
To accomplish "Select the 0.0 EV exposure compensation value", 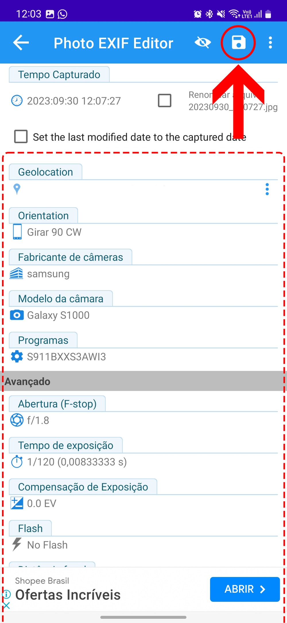I will pyautogui.click(x=42, y=503).
